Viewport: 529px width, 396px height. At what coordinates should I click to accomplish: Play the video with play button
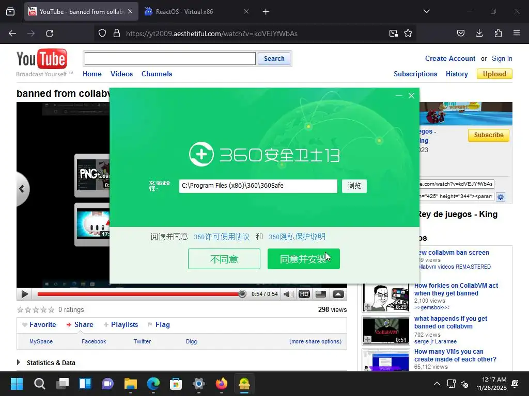click(x=25, y=294)
